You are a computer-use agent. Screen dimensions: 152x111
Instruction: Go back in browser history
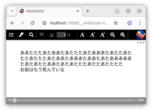click(12, 23)
